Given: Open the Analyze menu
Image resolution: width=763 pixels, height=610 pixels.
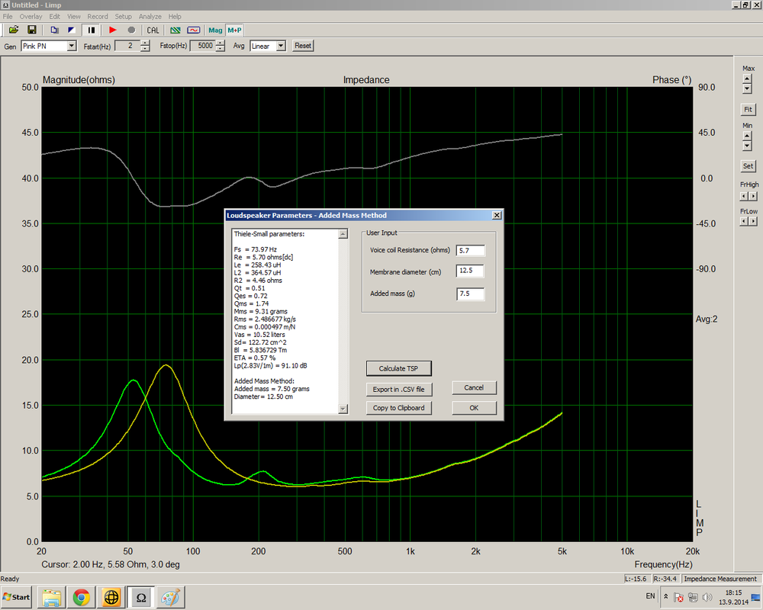Looking at the screenshot, I should tap(150, 17).
